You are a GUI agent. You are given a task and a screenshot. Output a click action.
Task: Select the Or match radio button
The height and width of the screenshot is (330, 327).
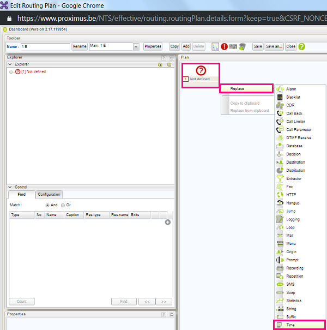63,205
